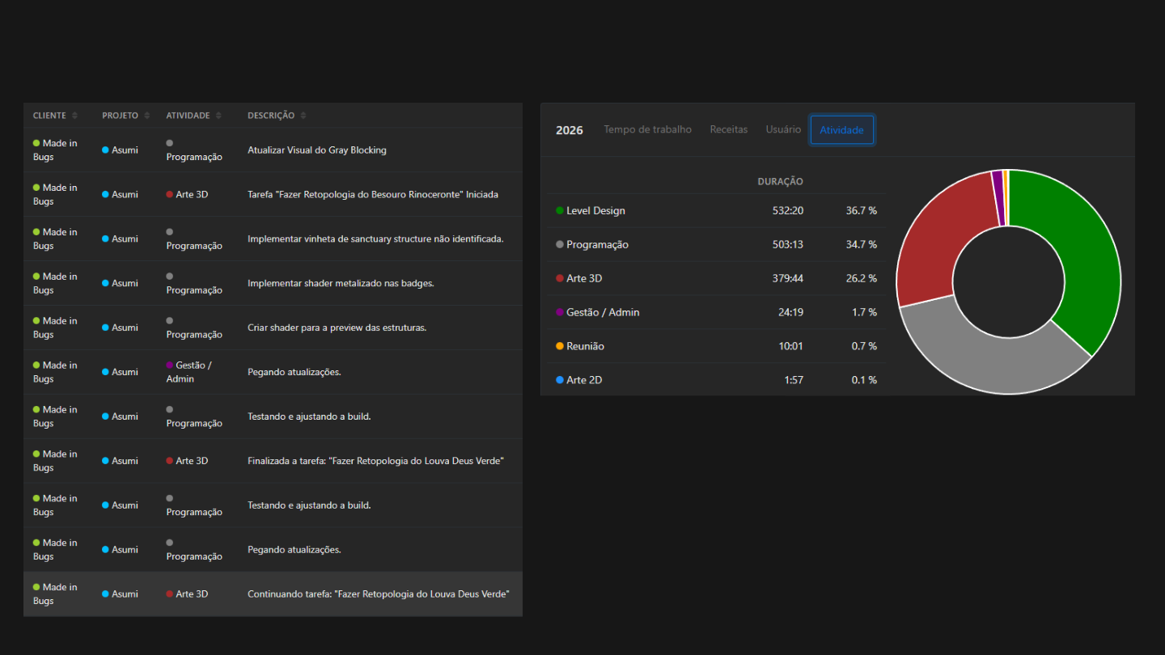Sort table by the Cliente column arrows
Screen dimensions: 1165x655
click(75, 116)
